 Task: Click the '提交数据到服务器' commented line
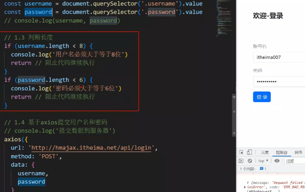60,131
